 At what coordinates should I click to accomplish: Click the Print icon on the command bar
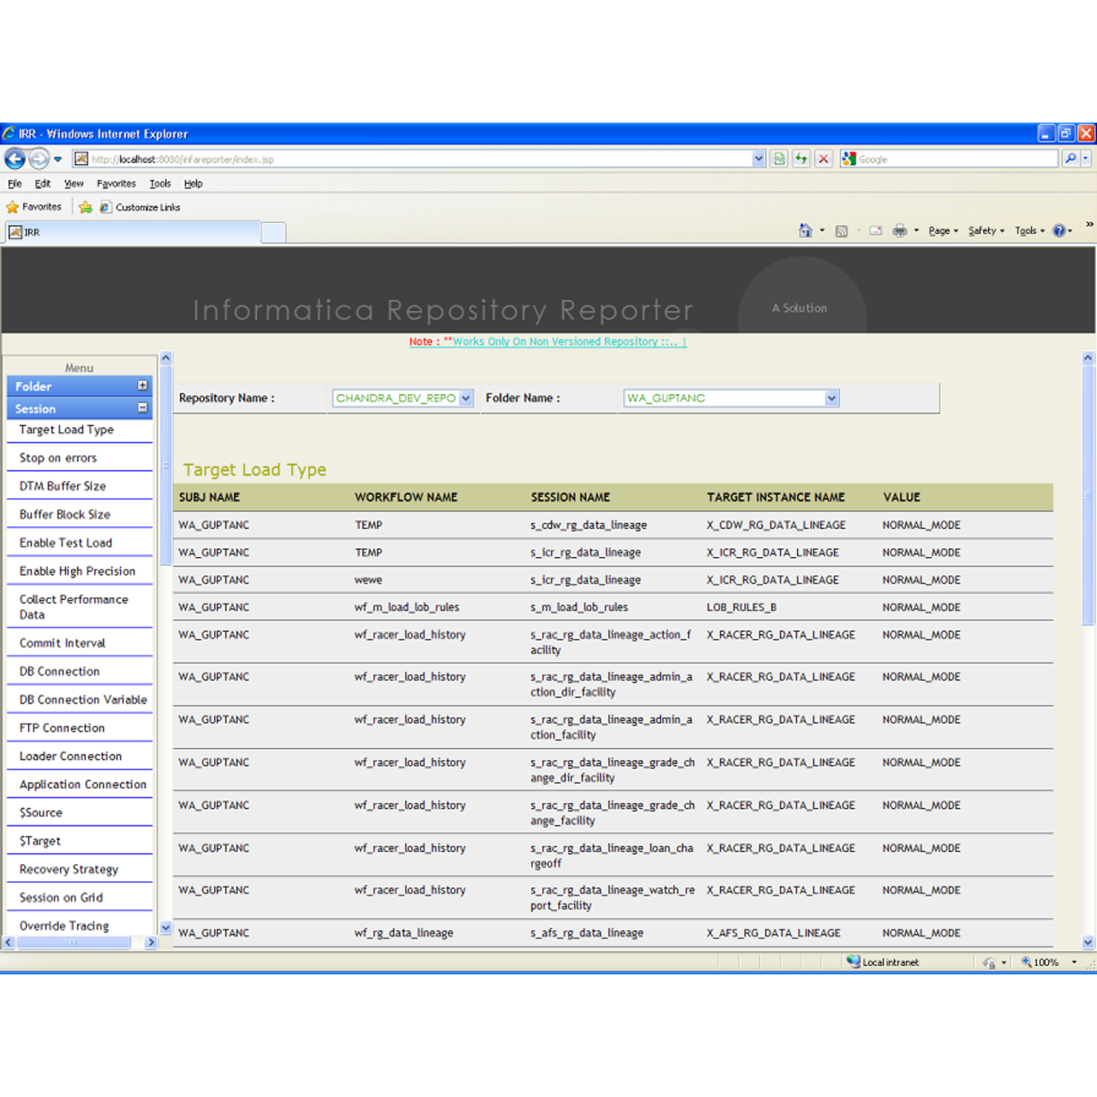click(899, 231)
